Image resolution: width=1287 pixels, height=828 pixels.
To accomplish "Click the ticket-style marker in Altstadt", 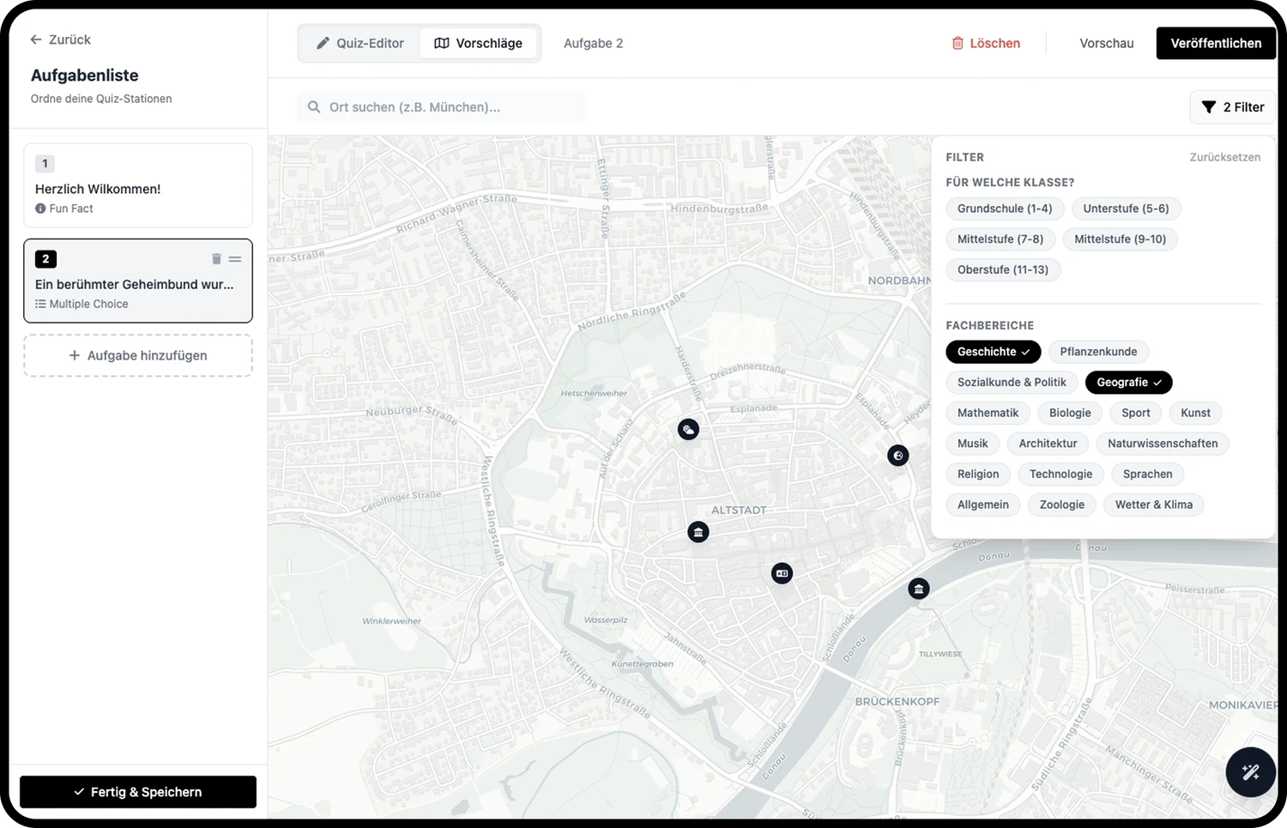I will [x=782, y=573].
